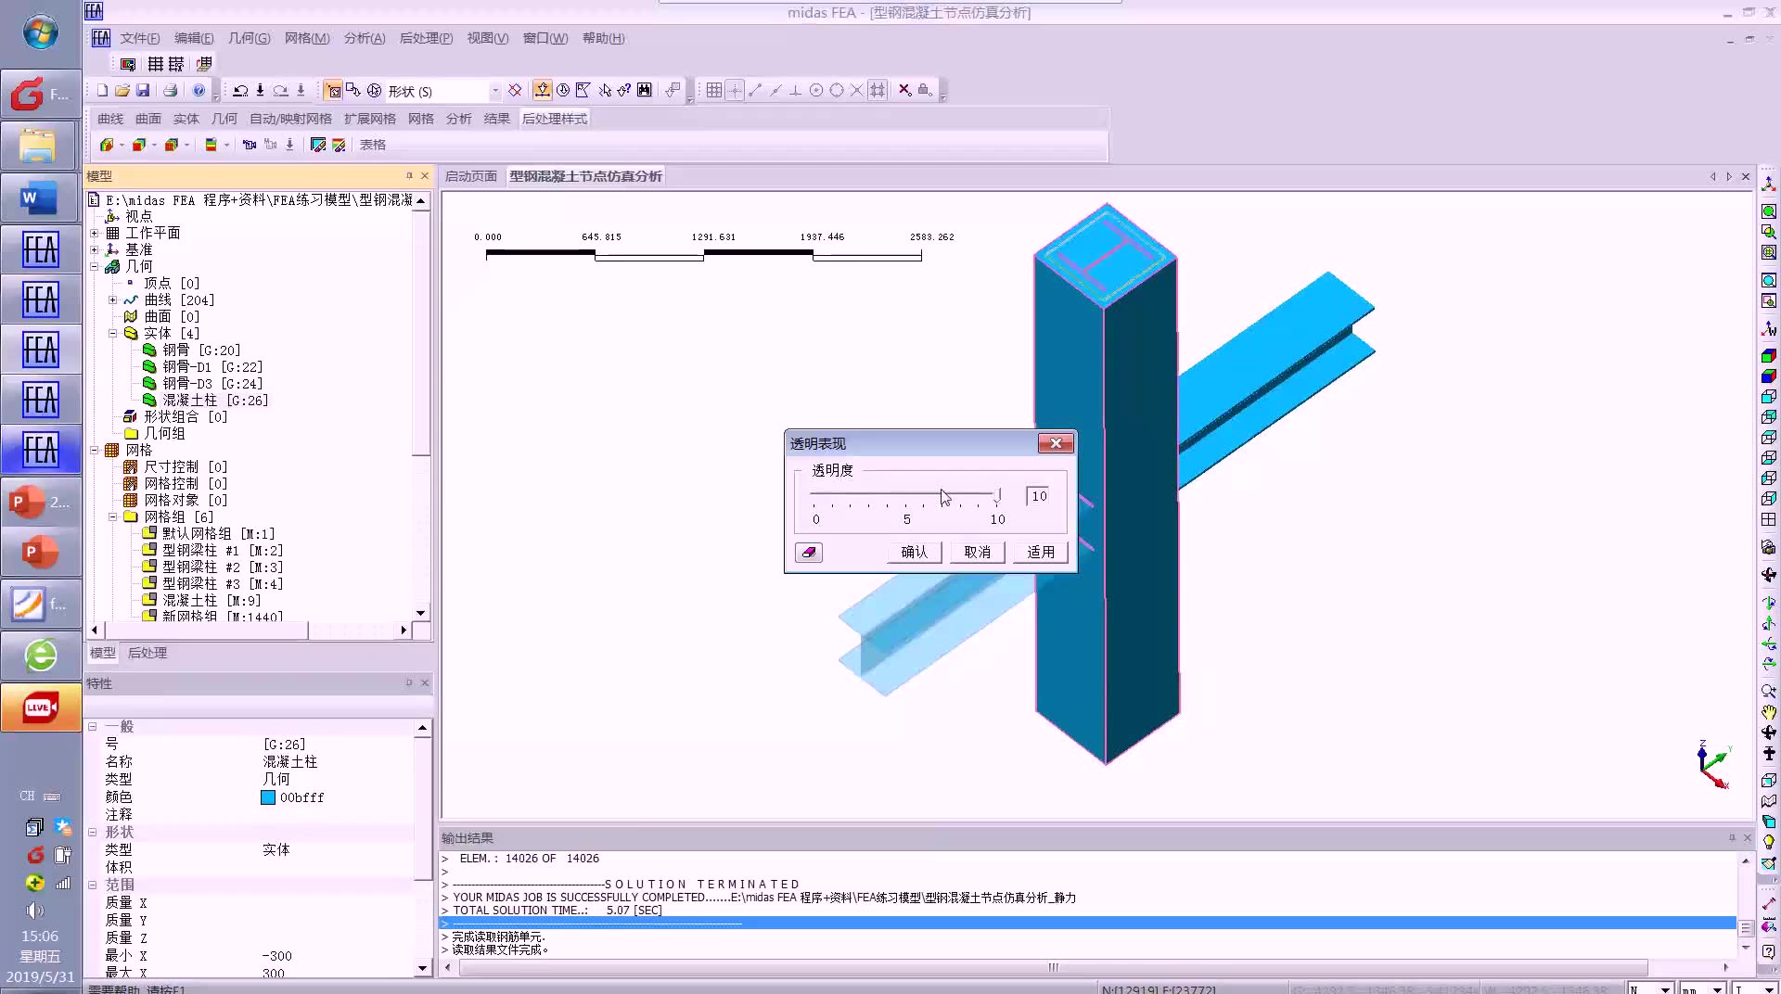Screen dimensions: 1781x994
Task: Open the 分析(A) menu
Action: [x=365, y=38]
